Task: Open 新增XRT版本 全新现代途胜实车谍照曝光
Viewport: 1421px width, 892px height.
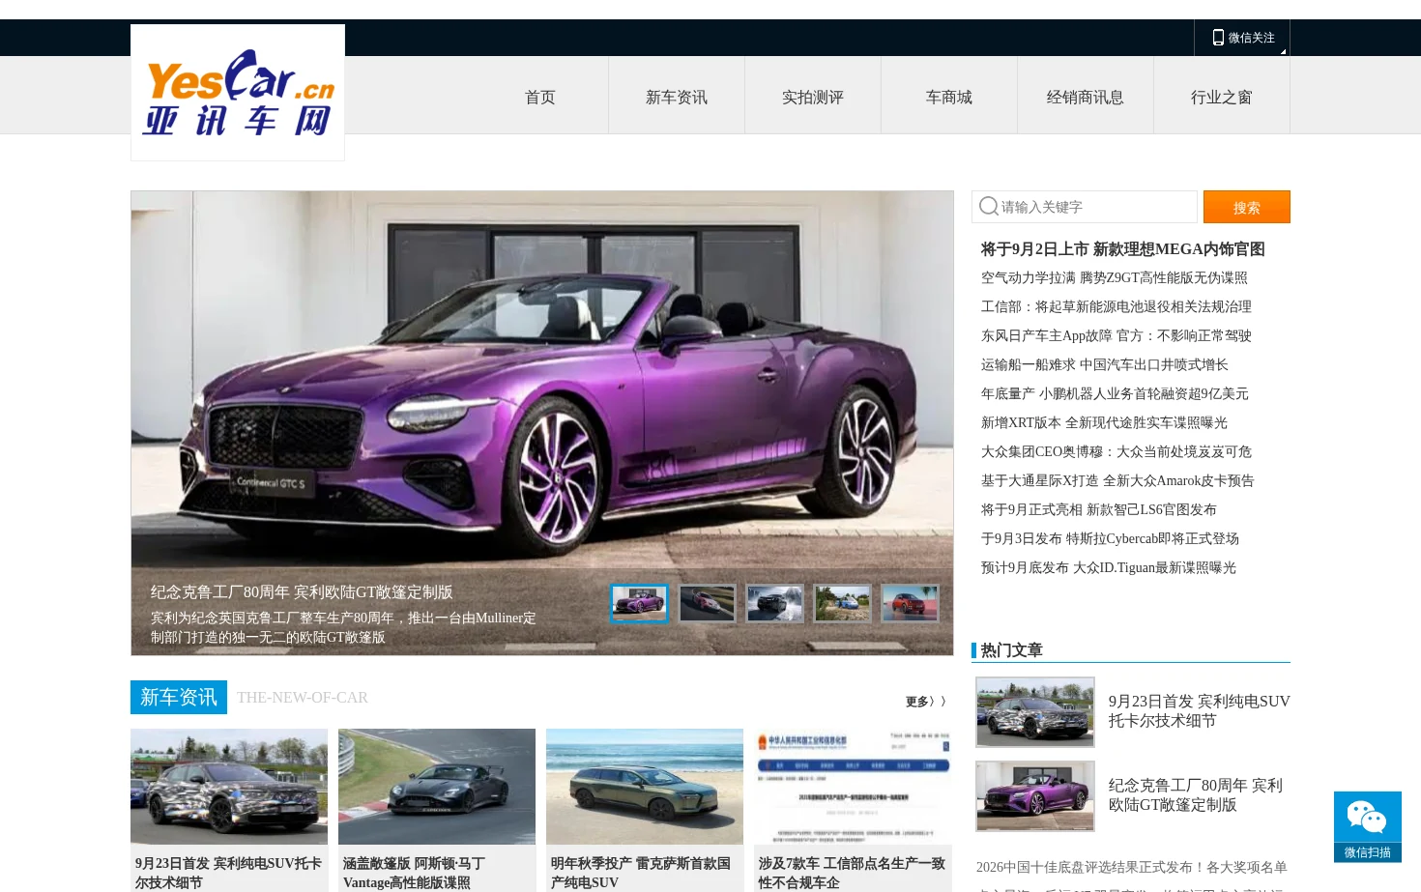Action: [x=1104, y=422]
